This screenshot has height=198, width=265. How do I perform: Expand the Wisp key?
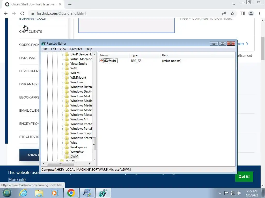(x=62, y=143)
